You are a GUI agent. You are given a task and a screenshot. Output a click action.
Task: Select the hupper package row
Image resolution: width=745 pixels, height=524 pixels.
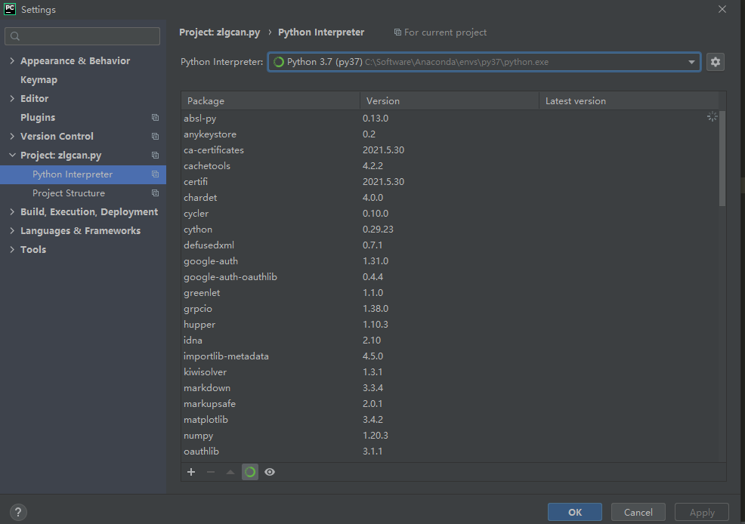pyautogui.click(x=450, y=325)
